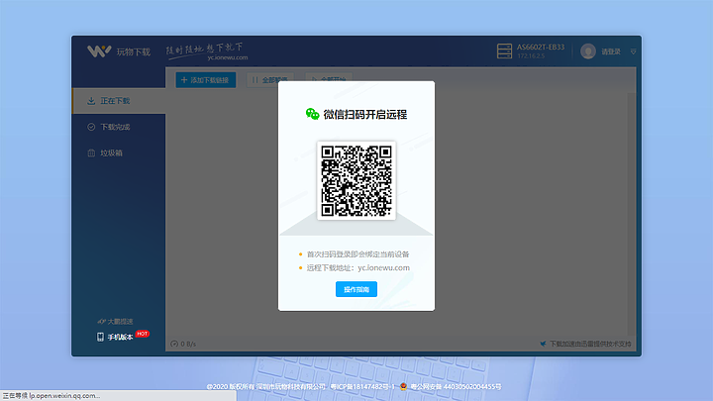Click the 首次扫码登录 binding notice text
Viewport: 713px width, 401px height.
(x=357, y=254)
